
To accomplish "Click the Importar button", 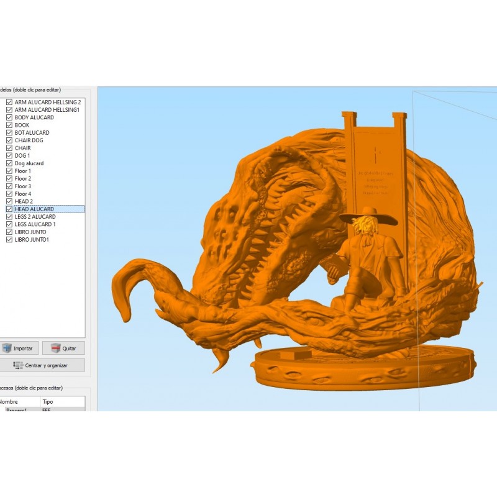I will [x=17, y=348].
